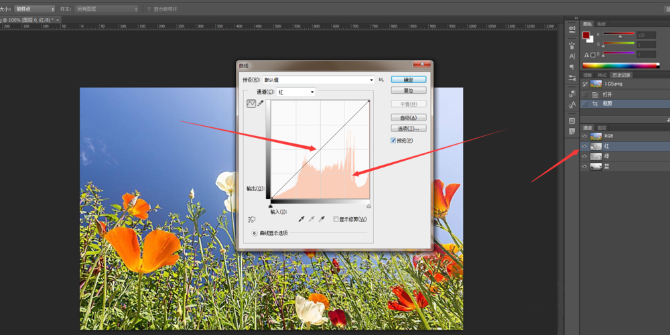Click the 确定 (OK) button
Screen dimensions: 670x335
pos(409,80)
